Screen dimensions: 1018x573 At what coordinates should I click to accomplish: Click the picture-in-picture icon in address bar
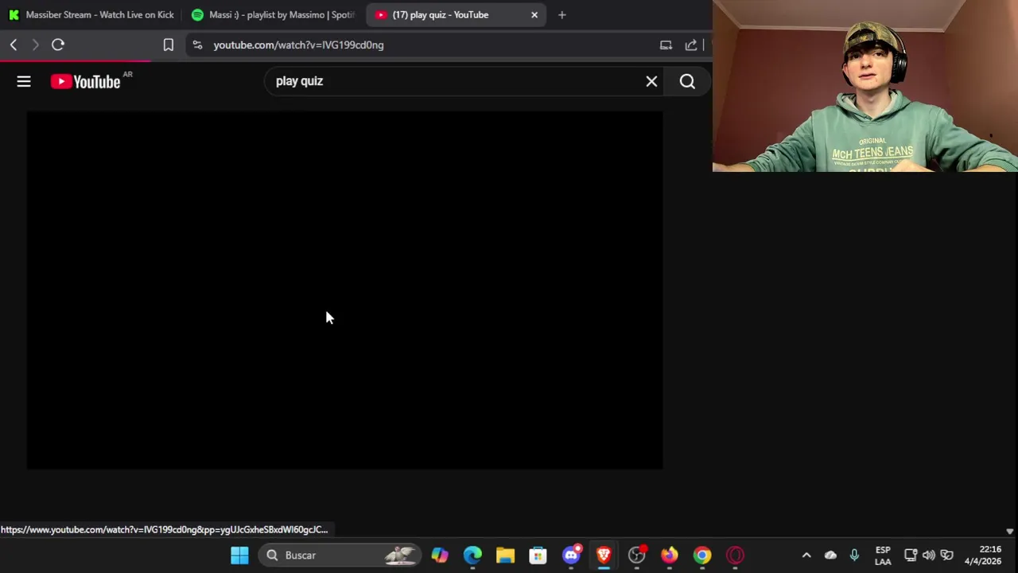(x=666, y=45)
